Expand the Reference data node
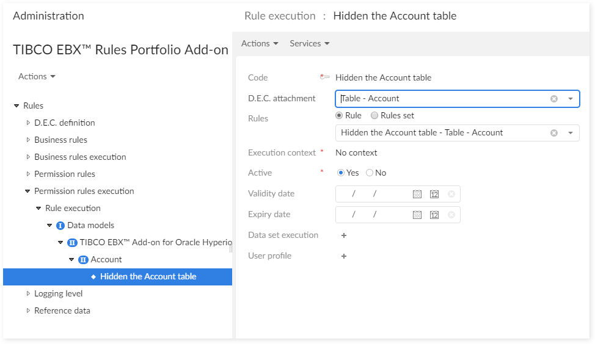The width and height of the screenshot is (595, 344). [x=27, y=310]
